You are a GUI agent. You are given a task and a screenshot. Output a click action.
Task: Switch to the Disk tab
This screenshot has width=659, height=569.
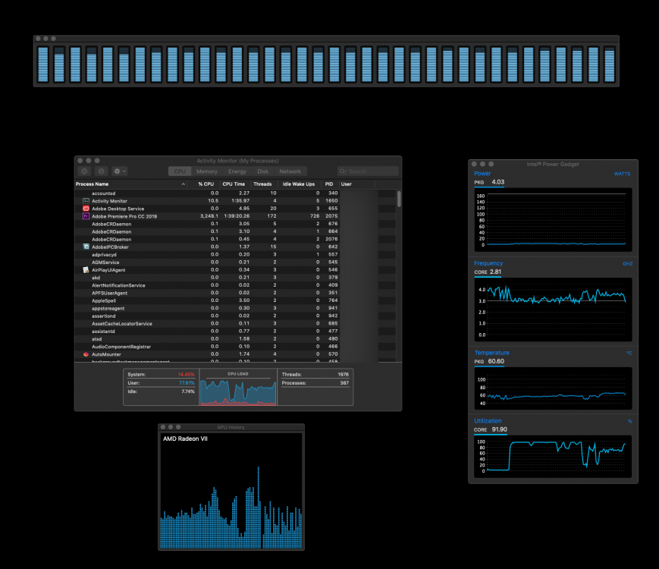coord(263,171)
